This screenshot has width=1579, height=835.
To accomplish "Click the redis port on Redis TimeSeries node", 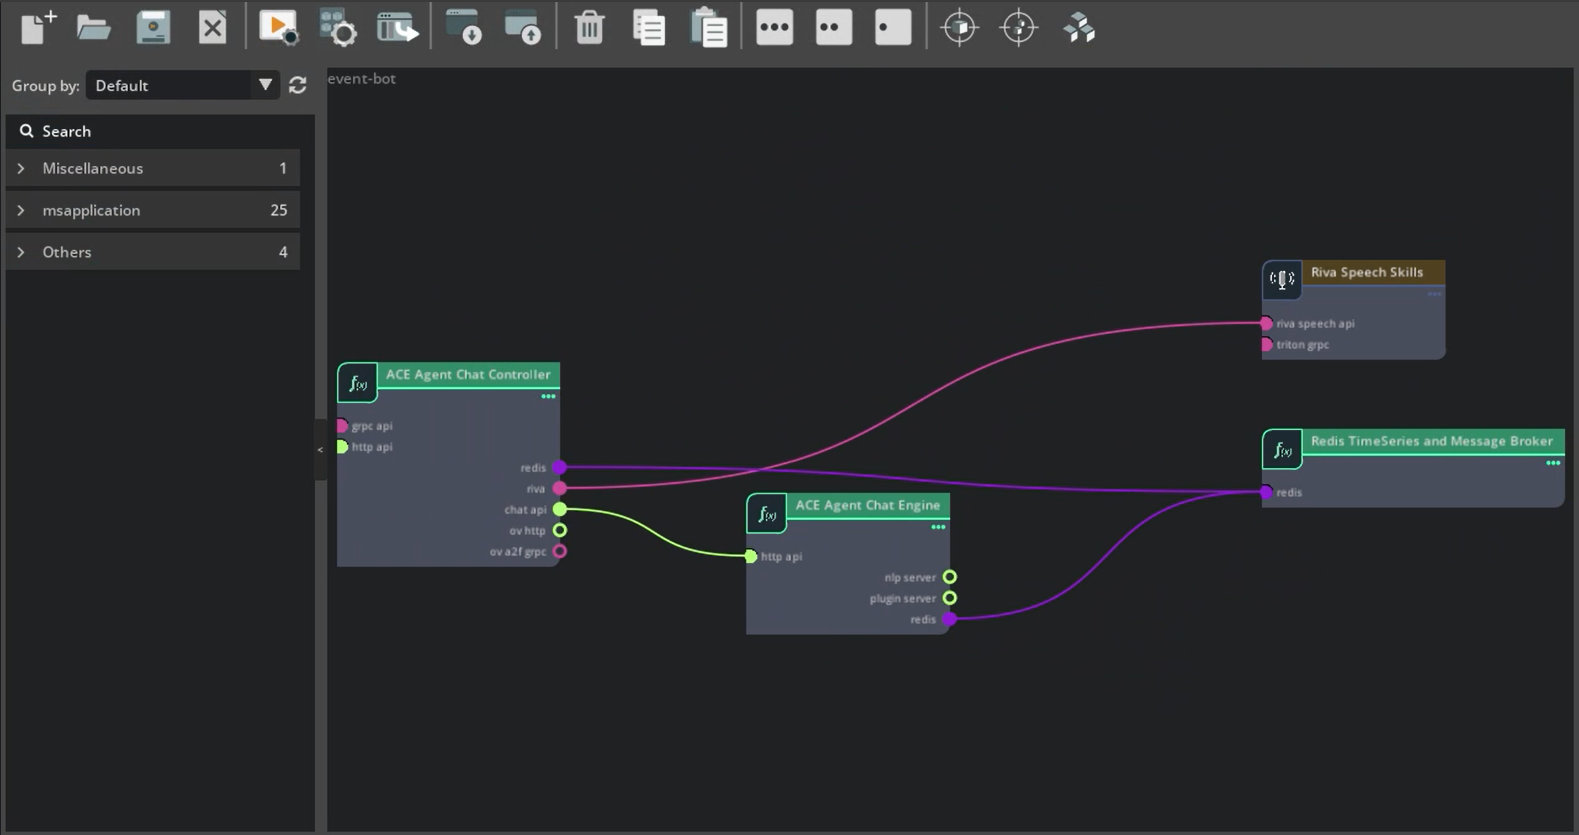I will [x=1266, y=492].
